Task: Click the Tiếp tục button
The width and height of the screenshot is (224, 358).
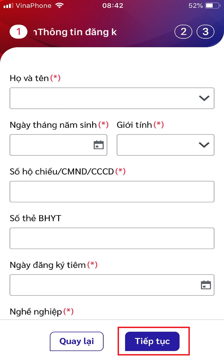Action: [152, 341]
